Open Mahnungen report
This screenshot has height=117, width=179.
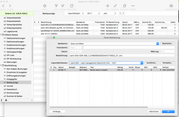tap(12, 62)
